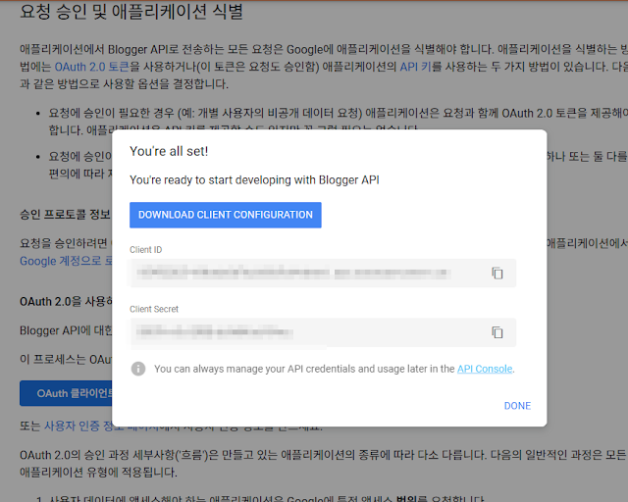628x502 pixels.
Task: Dismiss dialog with DONE button
Action: [517, 406]
